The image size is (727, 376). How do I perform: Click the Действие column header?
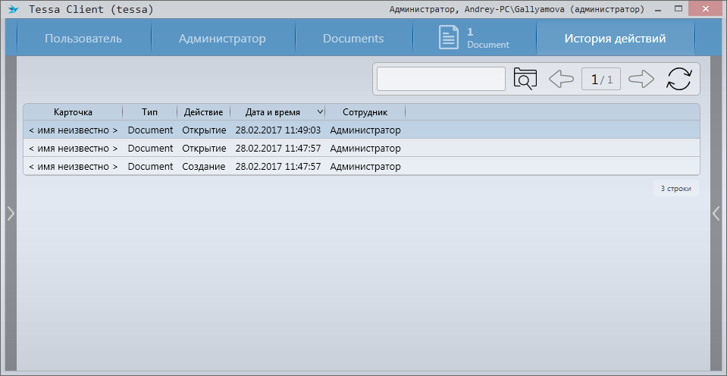203,112
